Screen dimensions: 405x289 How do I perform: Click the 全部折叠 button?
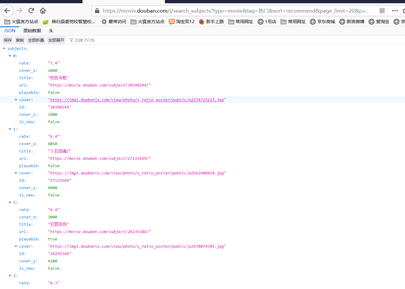click(36, 40)
